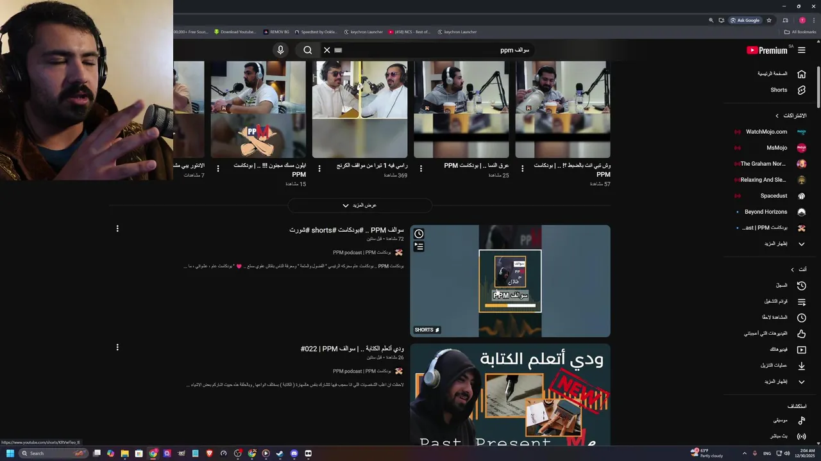Open بودكاست PPM subscription in sidebar
Screen dimensions: 821x461
pos(765,228)
